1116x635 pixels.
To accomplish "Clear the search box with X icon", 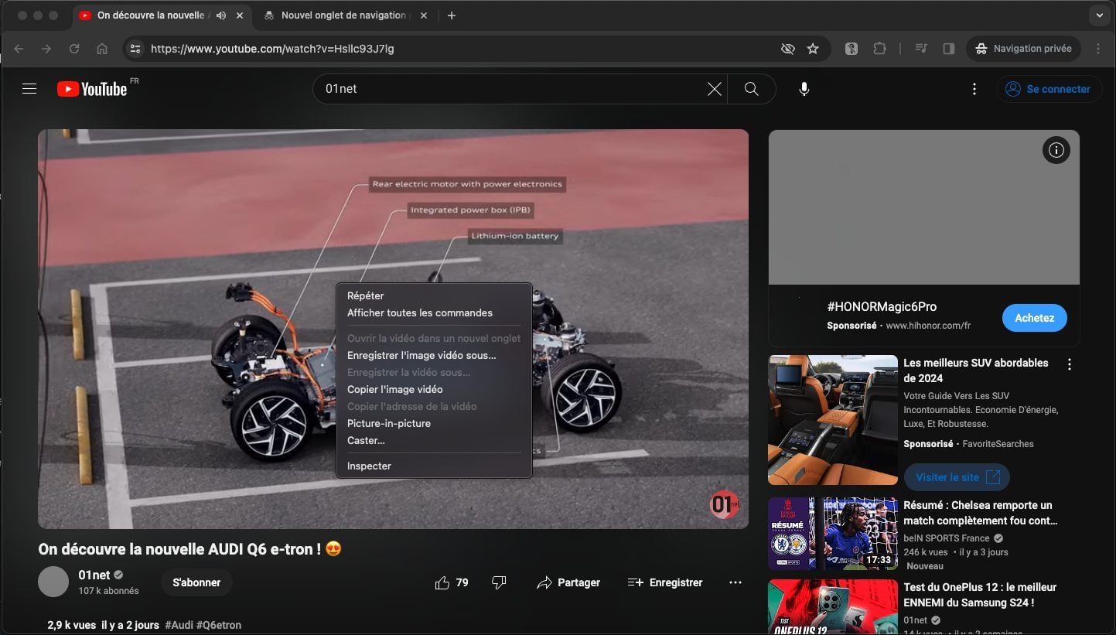I will 715,89.
